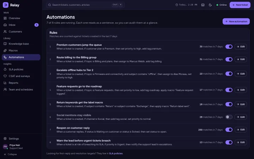This screenshot has height=159, width=254.
Task: Click '35 matches in 7 days' text
Action: 211,47
